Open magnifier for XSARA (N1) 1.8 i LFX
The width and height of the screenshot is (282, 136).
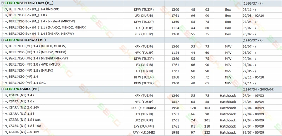[6, 114]
